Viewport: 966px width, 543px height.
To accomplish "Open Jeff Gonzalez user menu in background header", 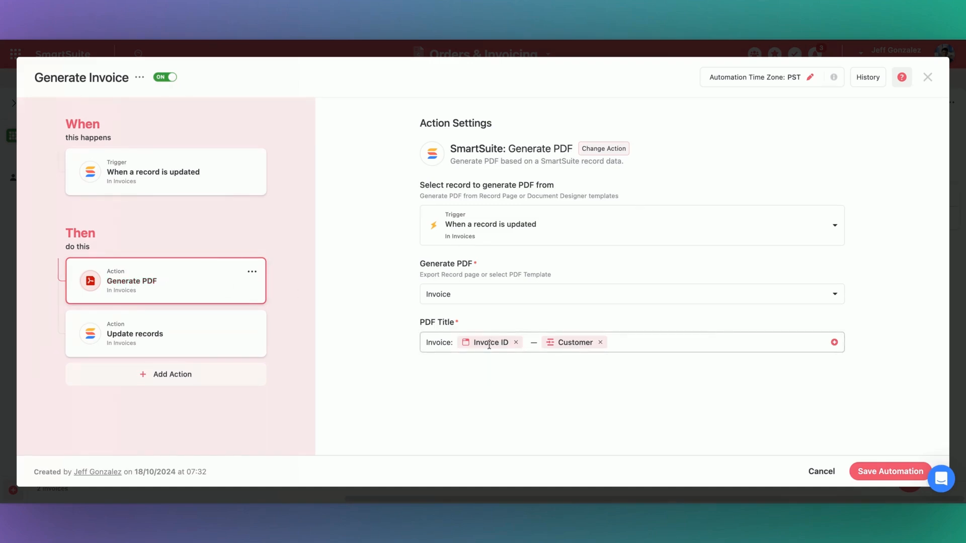I will [x=896, y=50].
